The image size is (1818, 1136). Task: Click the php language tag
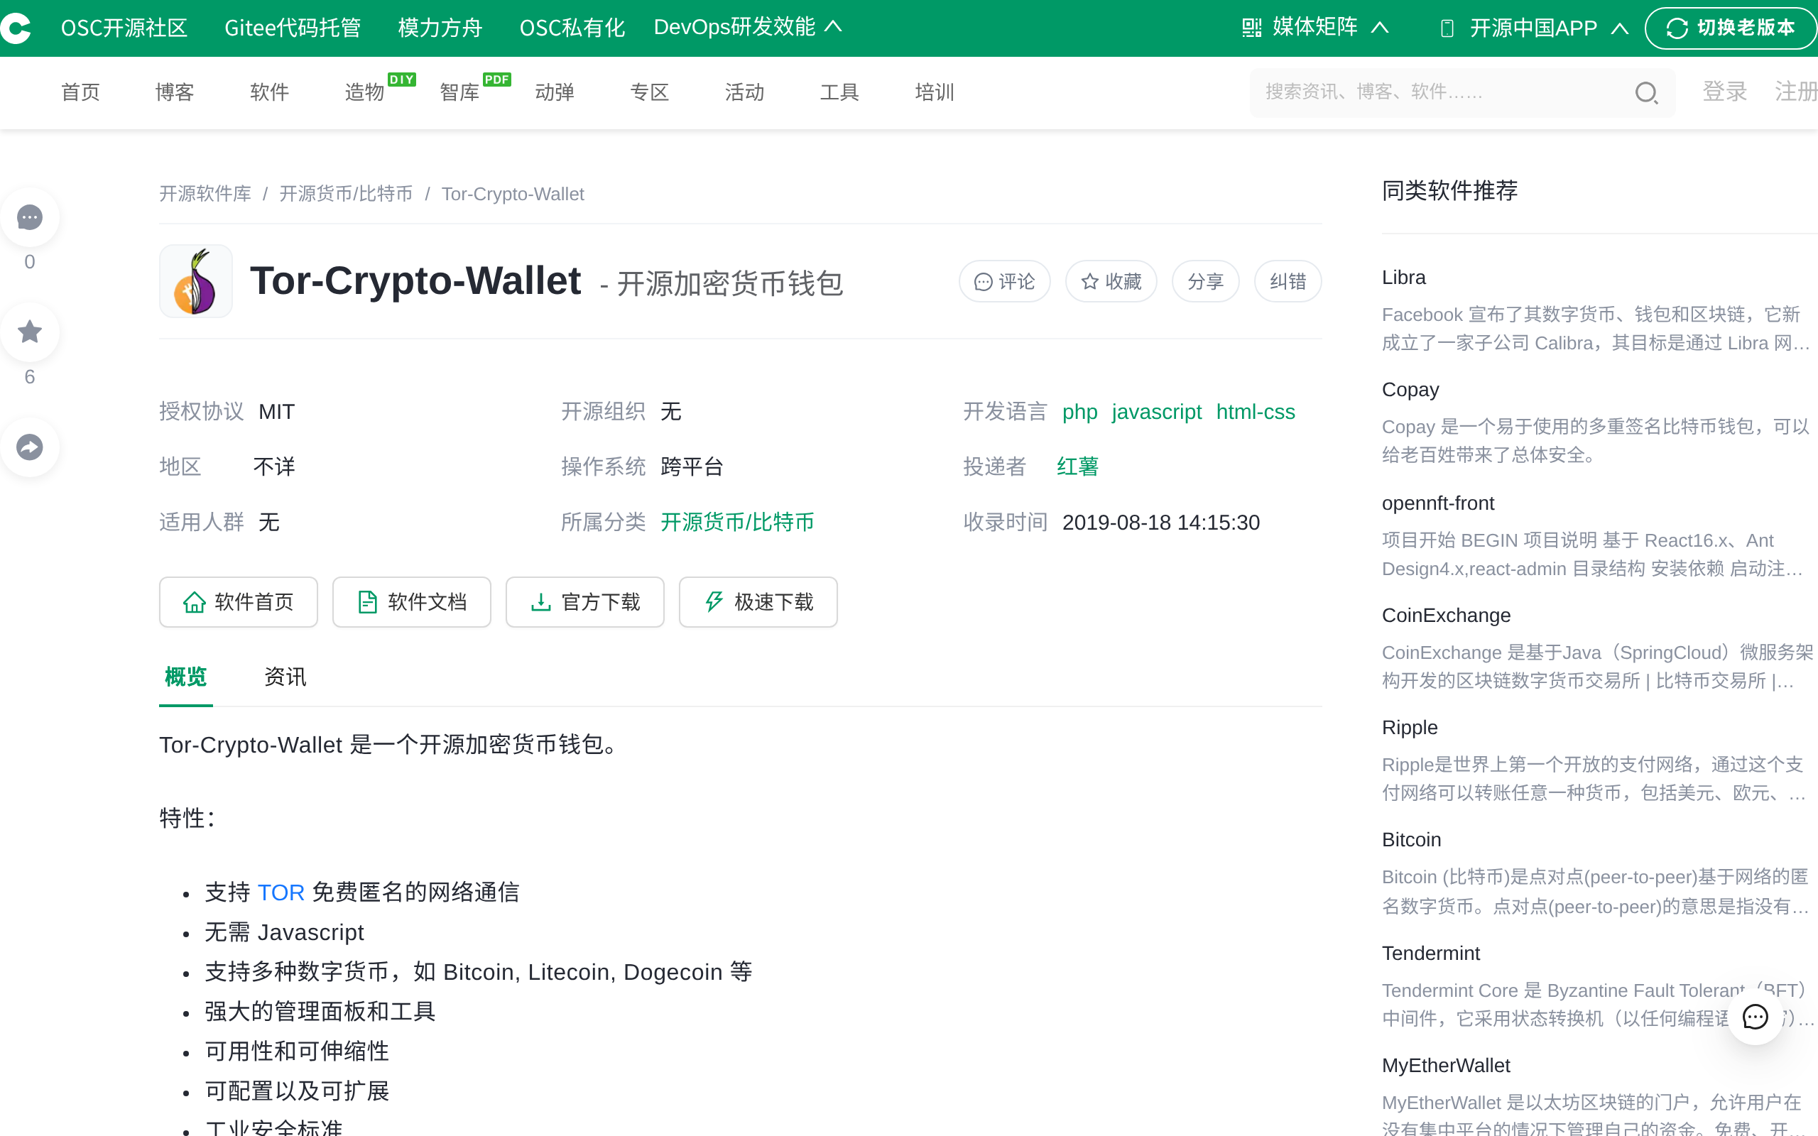click(x=1079, y=412)
